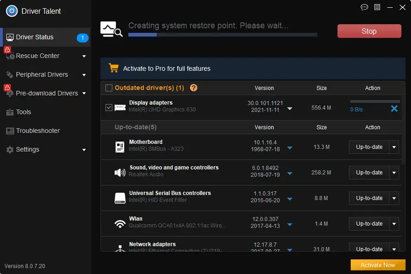Open version dropdown for Motherboard driver
Viewport: 411px width, 274px height.
[290, 148]
